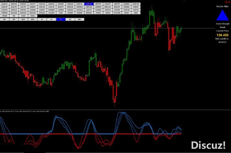
Task: Open the AUDCAD symbol button
Action: click(136, 4)
